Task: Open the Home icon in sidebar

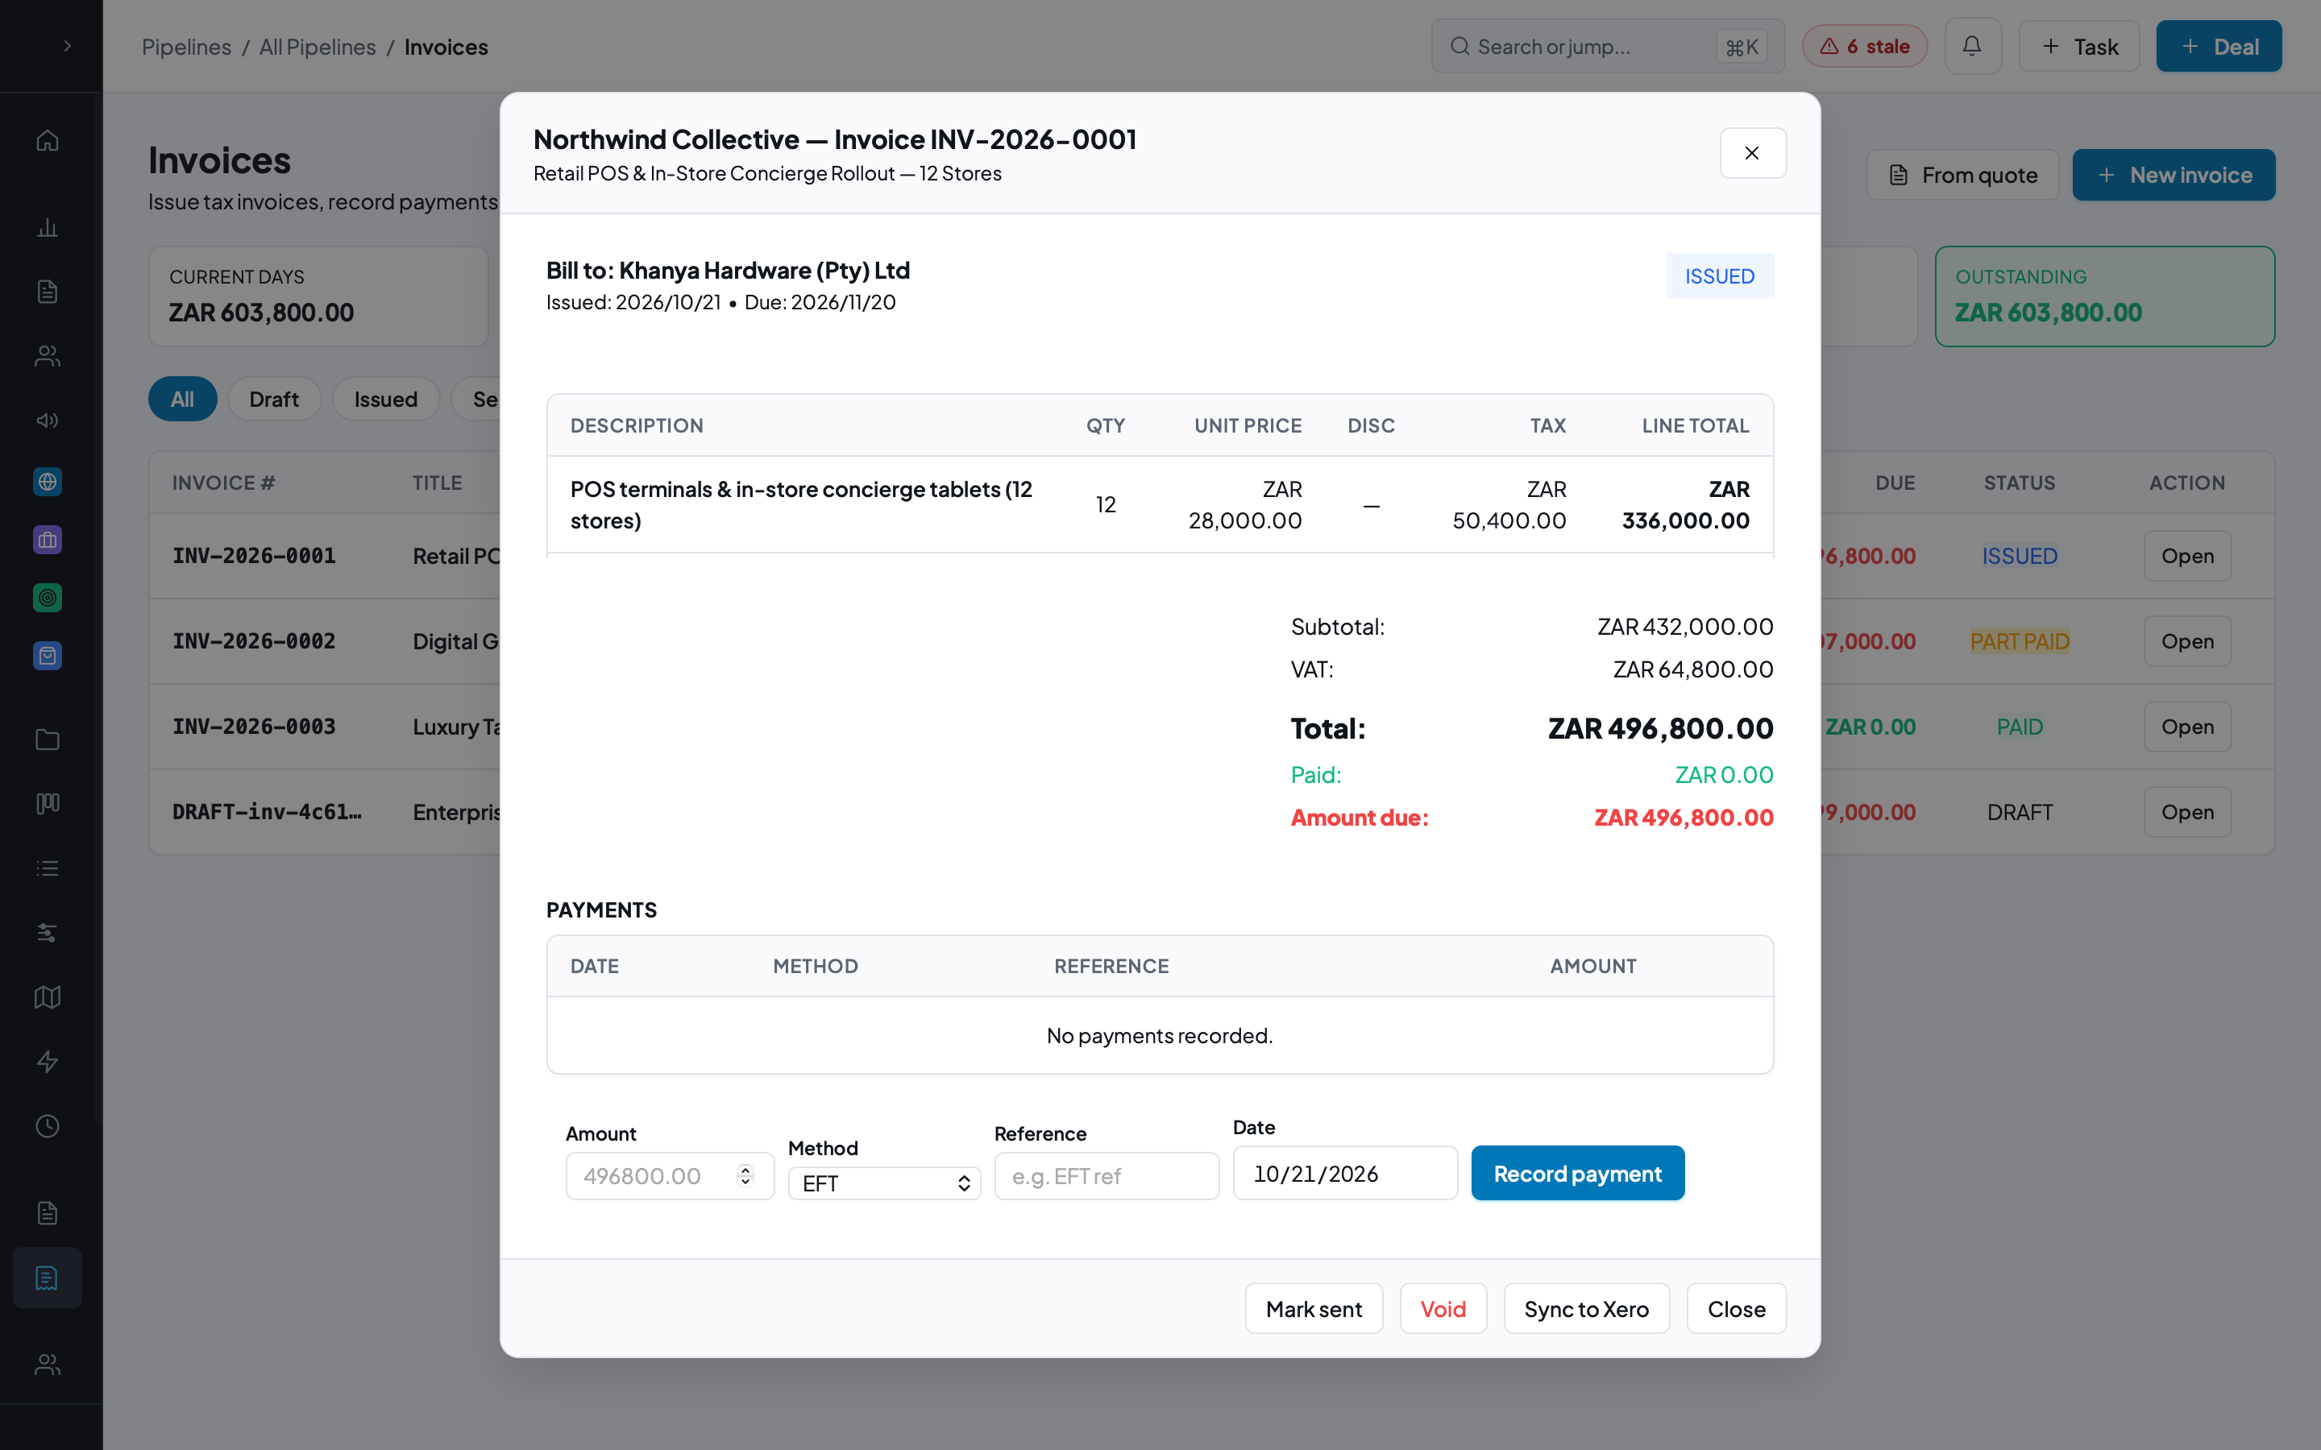Action: (x=47, y=141)
